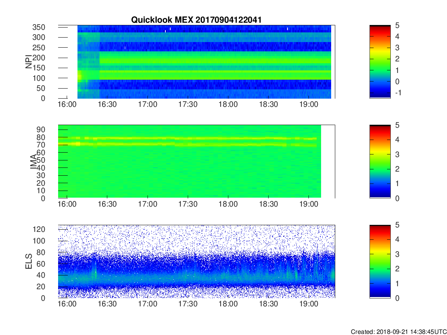Select the NPI y-axis label
Screen dimensions: 447x335
[x=29, y=62]
